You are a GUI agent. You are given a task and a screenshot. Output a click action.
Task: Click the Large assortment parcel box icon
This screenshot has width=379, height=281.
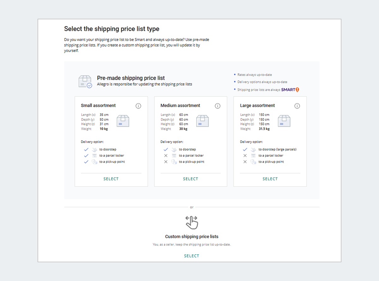click(284, 121)
